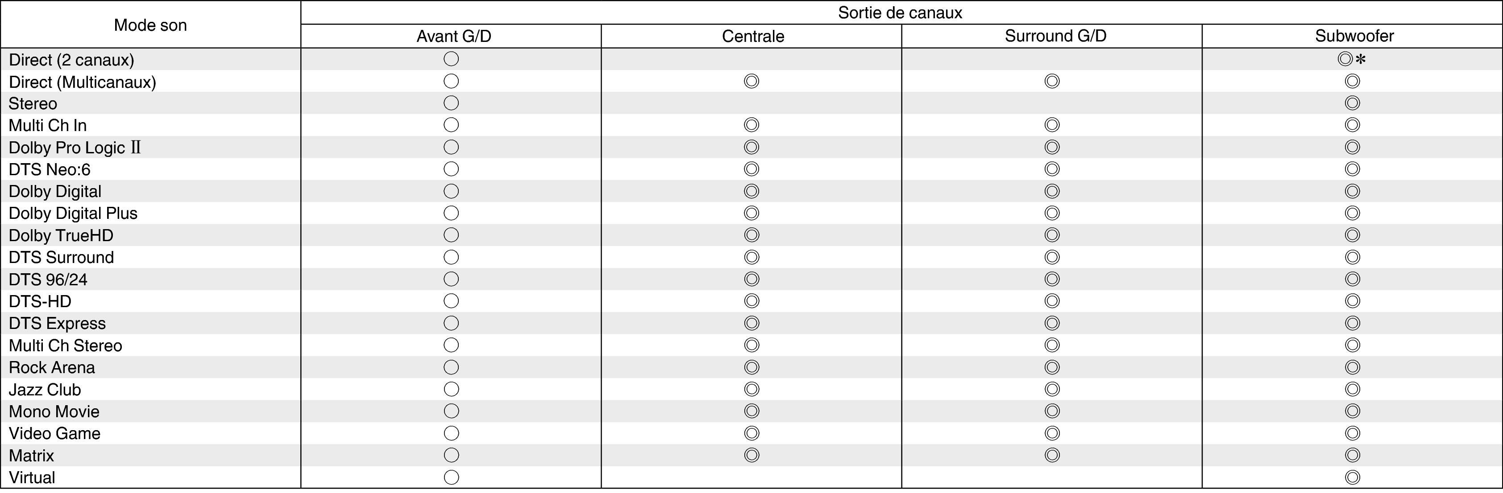Click the Subwoofer asterisk circle for Direct (2 canaux)
1503x493 pixels.
point(1345,59)
